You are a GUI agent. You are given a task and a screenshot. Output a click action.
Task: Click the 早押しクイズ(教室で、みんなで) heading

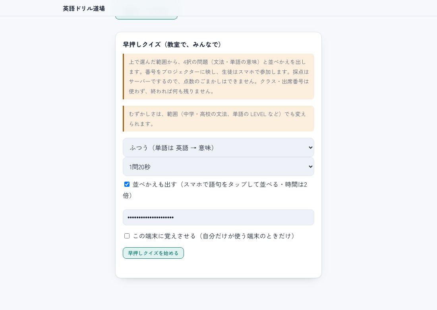click(x=172, y=45)
